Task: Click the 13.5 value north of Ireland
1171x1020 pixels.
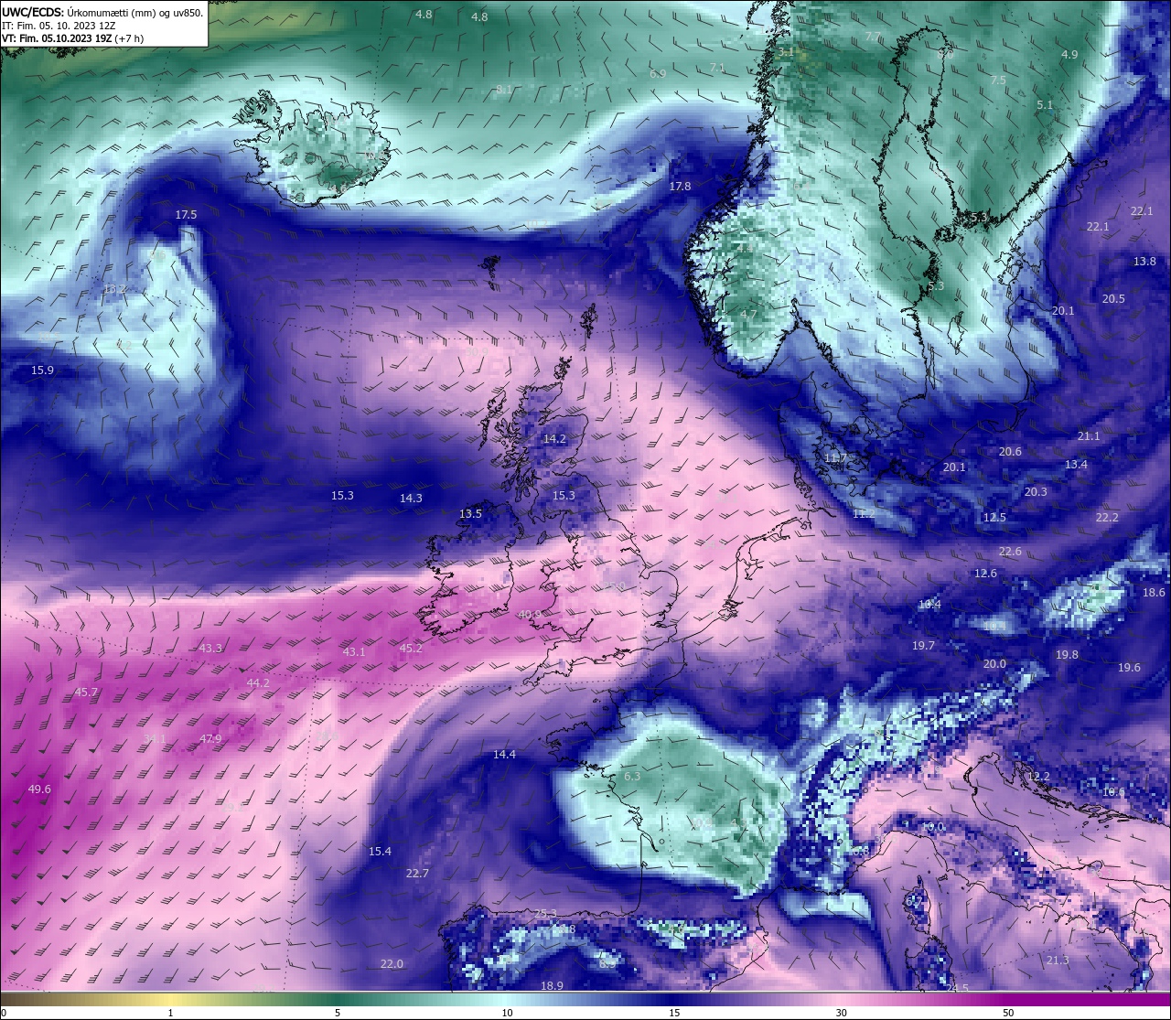Action: click(x=470, y=513)
